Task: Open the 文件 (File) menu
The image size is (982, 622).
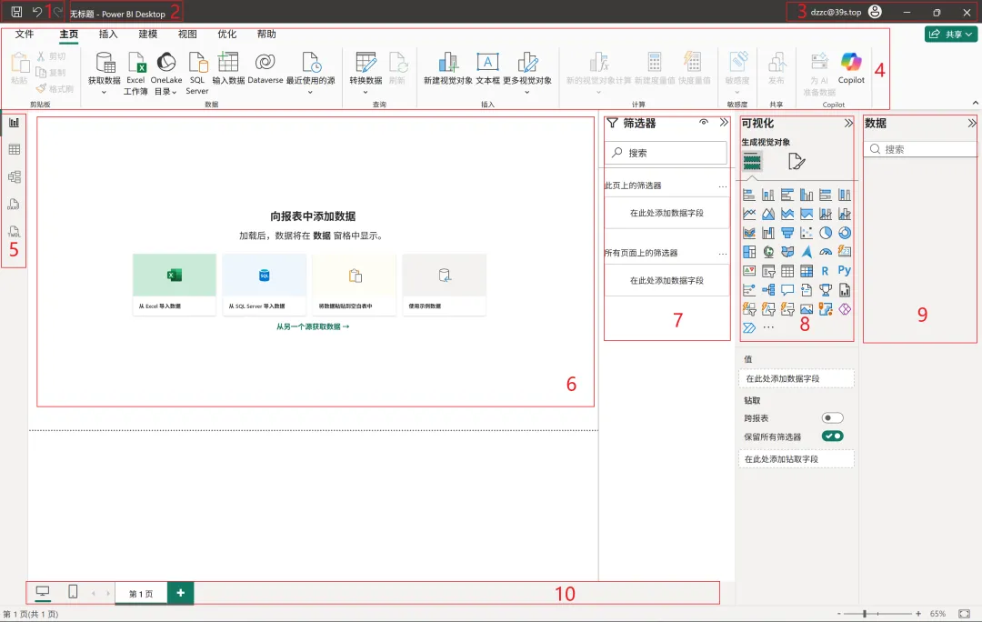Action: click(x=25, y=34)
